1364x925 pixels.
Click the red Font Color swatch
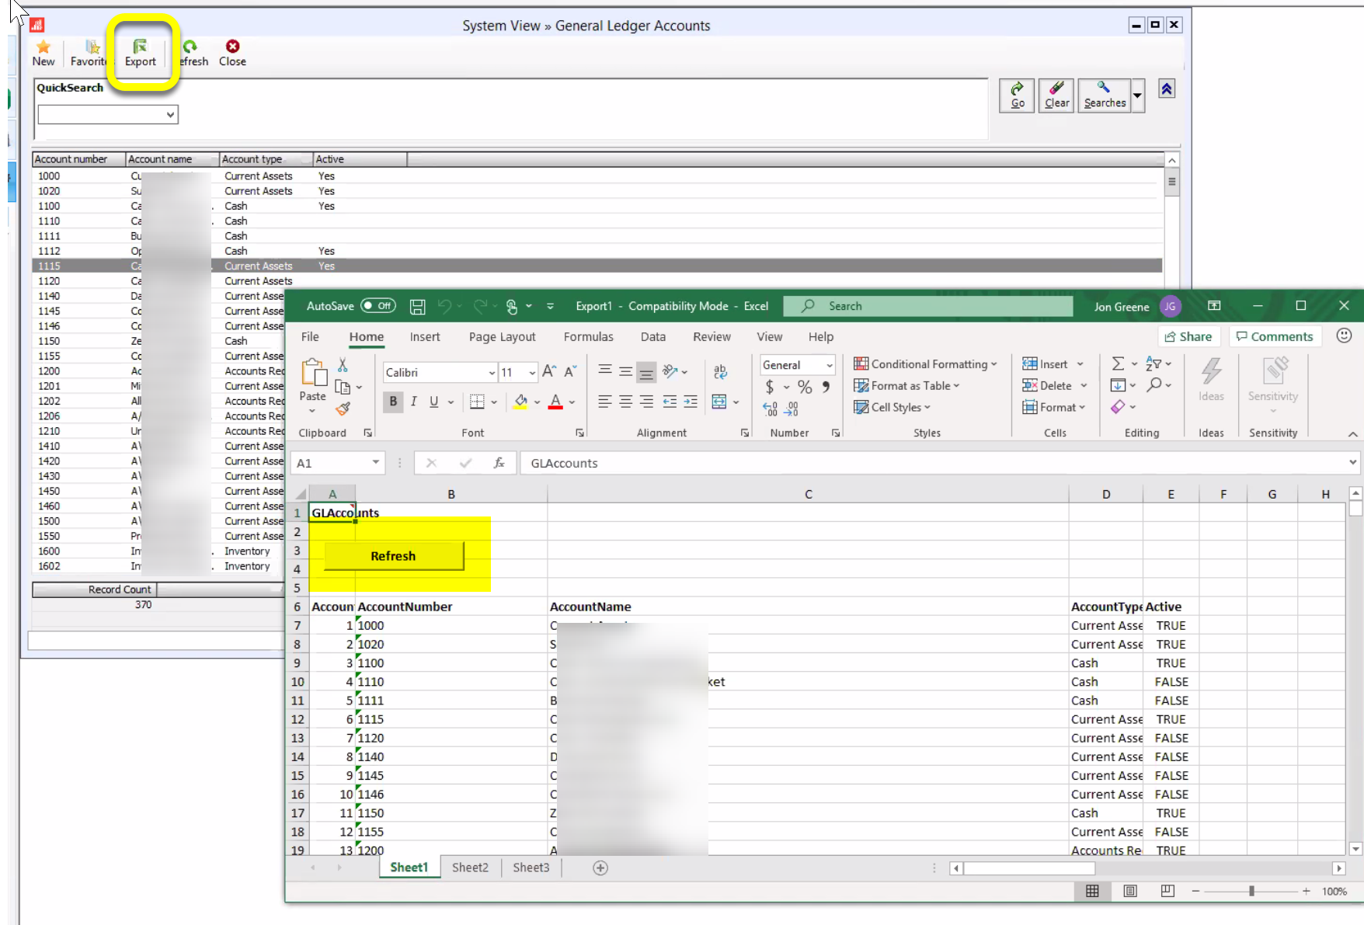555,402
